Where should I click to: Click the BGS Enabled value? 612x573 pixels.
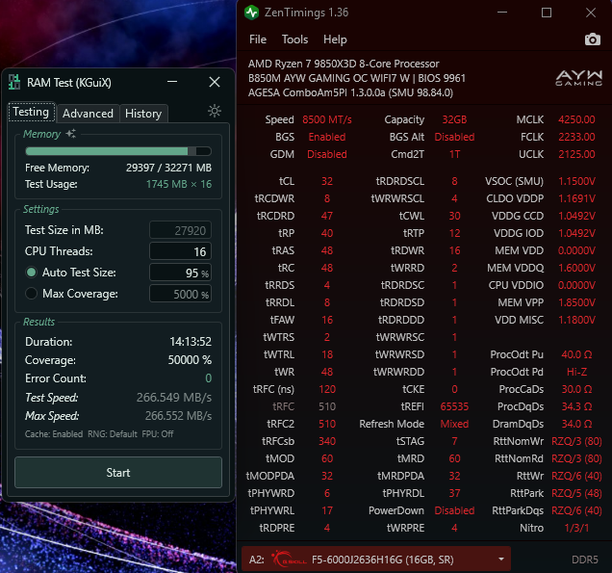(x=327, y=137)
